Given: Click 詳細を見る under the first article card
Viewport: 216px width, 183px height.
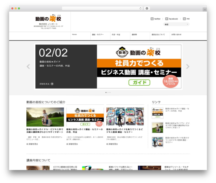Looking at the screenshot, I should point(32,144).
